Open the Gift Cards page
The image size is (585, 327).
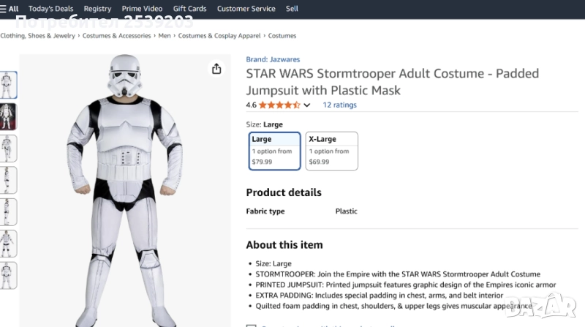pos(189,9)
